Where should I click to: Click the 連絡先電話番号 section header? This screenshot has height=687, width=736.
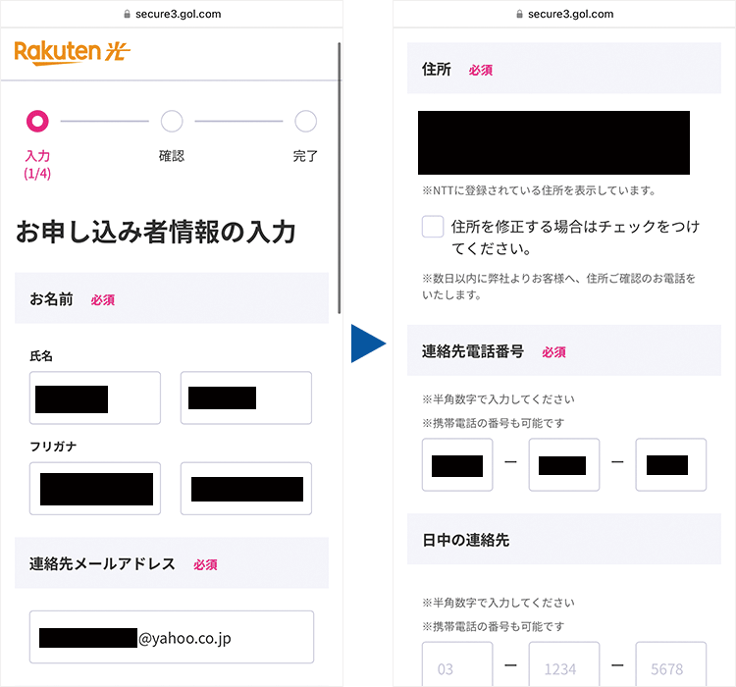coord(563,350)
